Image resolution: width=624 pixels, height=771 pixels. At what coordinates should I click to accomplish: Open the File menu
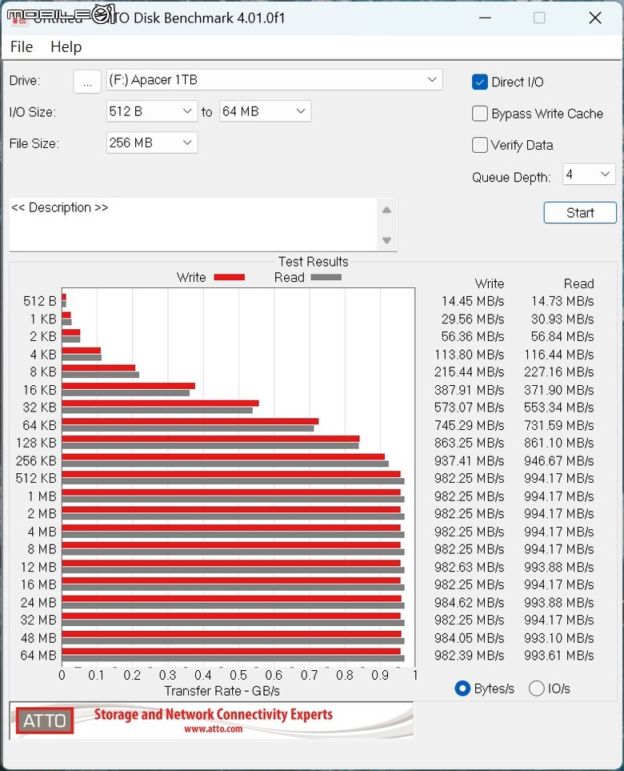coord(22,46)
